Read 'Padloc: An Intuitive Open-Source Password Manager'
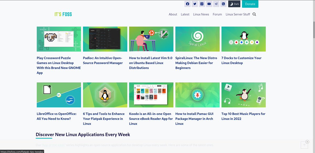 click(x=103, y=60)
